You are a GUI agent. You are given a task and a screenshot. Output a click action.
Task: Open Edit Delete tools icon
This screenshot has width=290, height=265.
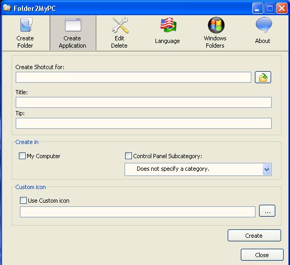120,25
